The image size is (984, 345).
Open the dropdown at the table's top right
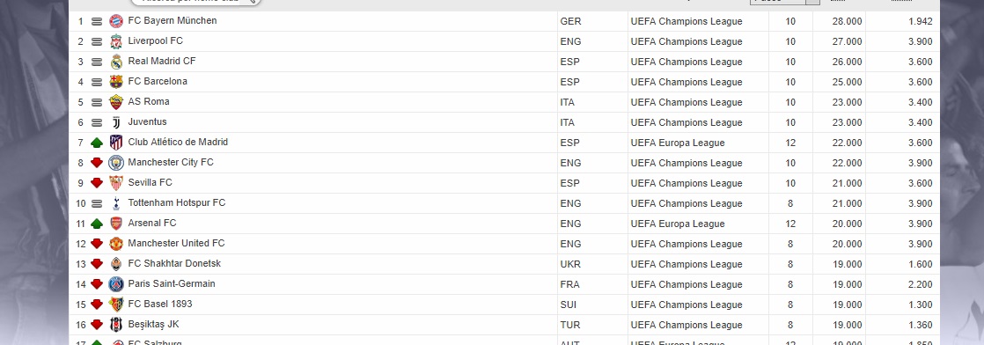click(x=784, y=2)
